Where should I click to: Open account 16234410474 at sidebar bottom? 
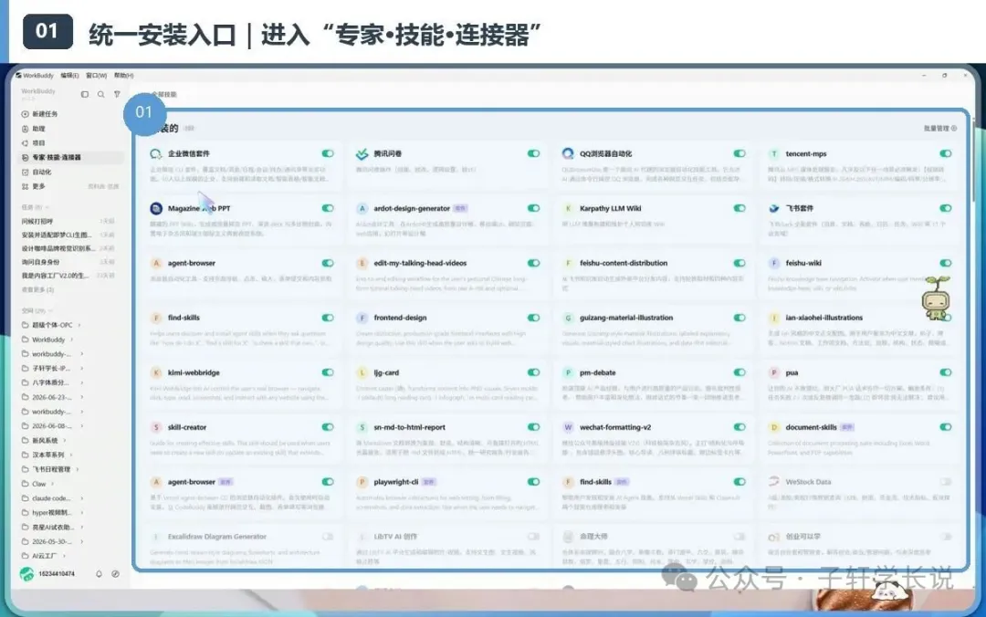pyautogui.click(x=57, y=573)
